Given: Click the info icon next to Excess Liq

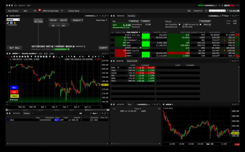Looking at the screenshot, I should pyautogui.click(x=200, y=25).
